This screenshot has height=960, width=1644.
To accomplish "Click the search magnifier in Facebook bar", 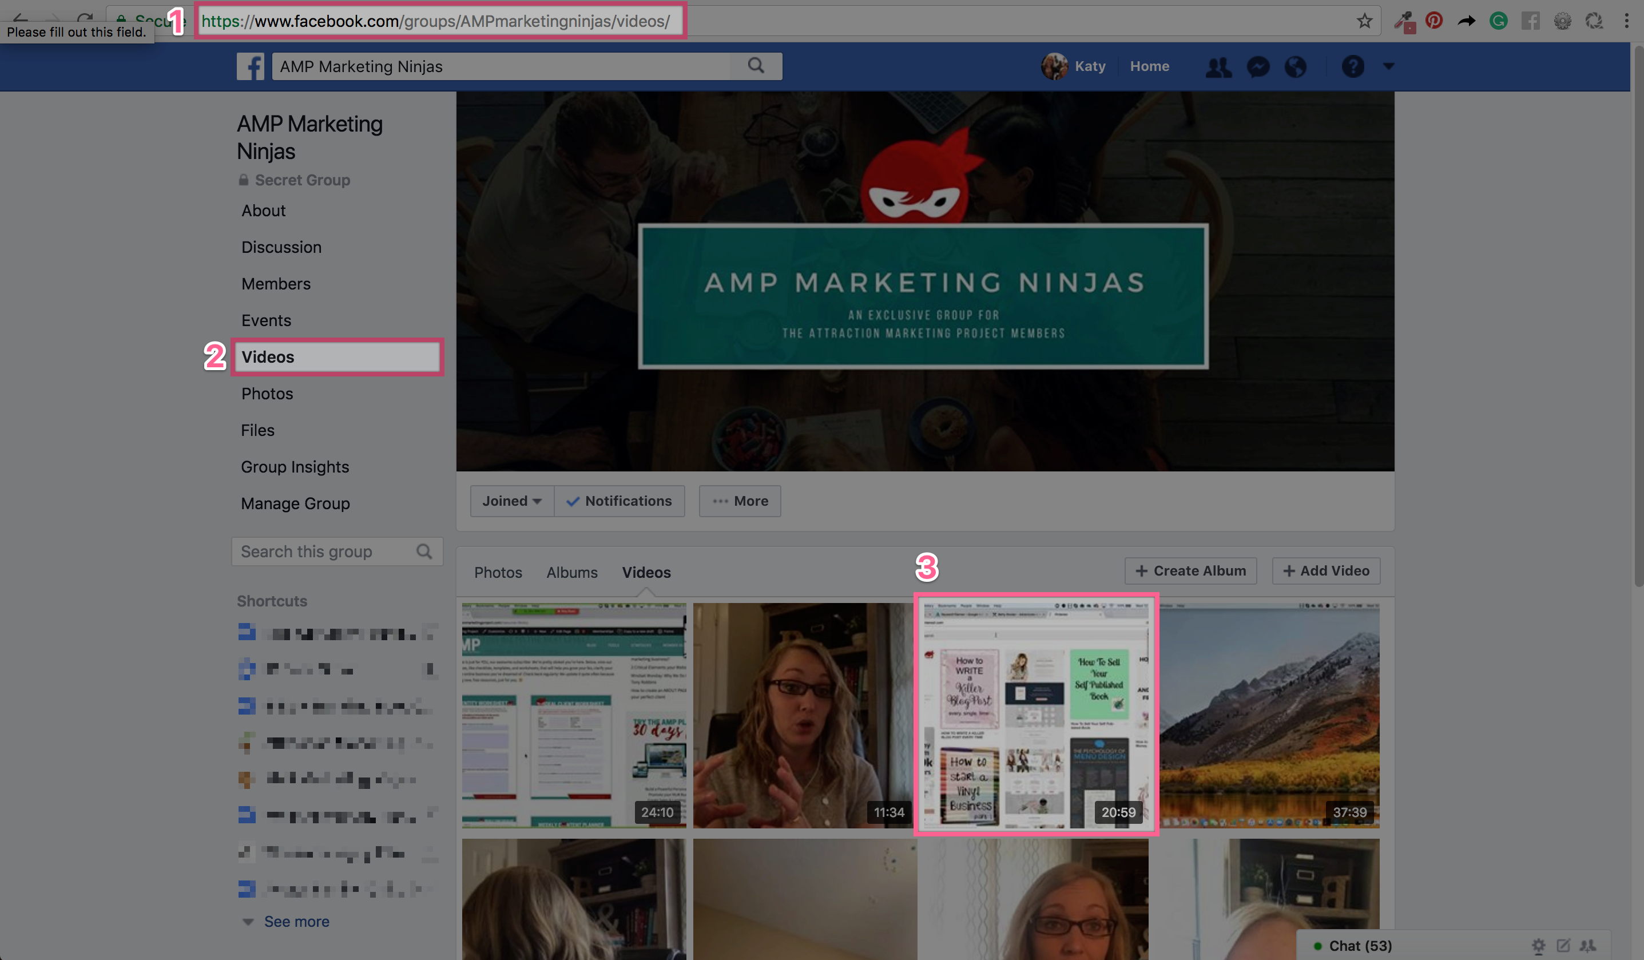I will pyautogui.click(x=756, y=66).
